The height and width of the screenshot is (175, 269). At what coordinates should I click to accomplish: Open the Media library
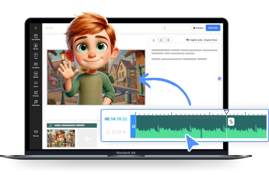pos(36,75)
